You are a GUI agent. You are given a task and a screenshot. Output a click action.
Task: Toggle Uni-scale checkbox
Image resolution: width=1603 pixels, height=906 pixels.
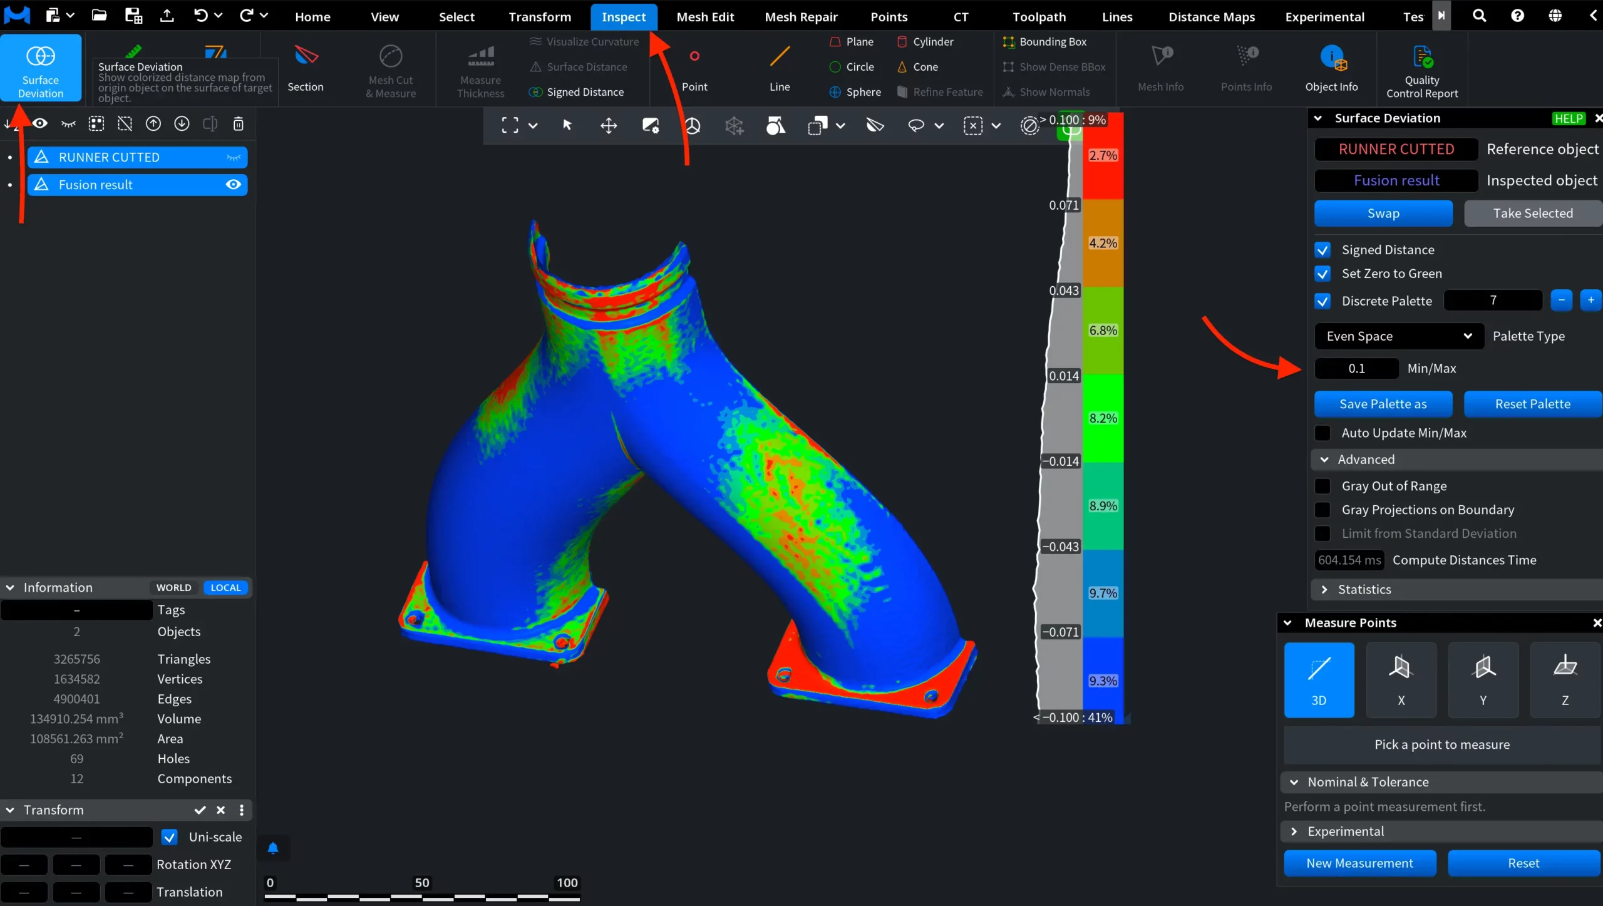pos(169,837)
